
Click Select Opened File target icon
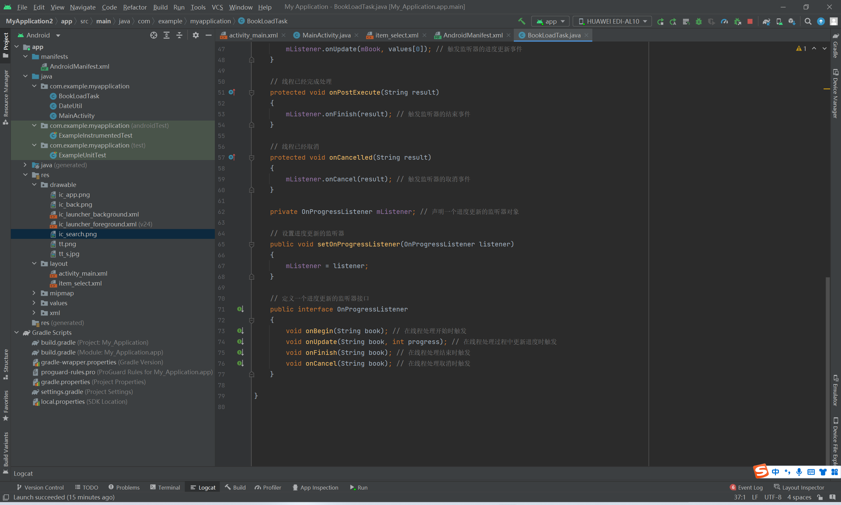click(154, 35)
